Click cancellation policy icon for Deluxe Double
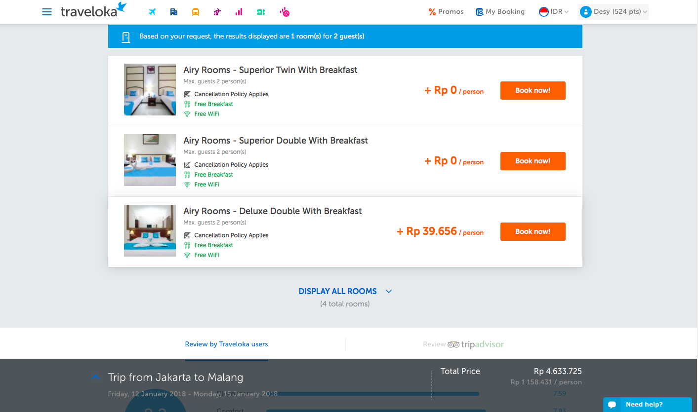The height and width of the screenshot is (412, 698). tap(187, 235)
